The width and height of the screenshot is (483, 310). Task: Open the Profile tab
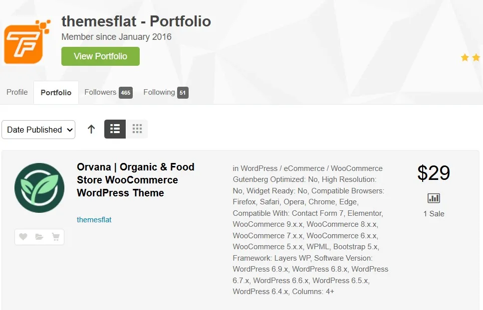coord(17,92)
